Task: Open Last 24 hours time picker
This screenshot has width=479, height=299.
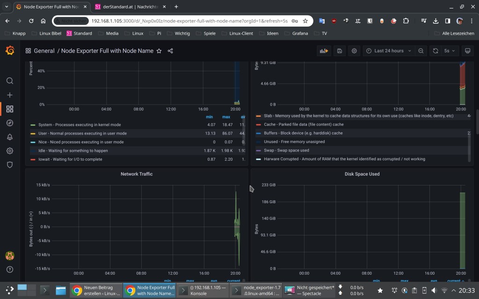Action: tap(389, 51)
